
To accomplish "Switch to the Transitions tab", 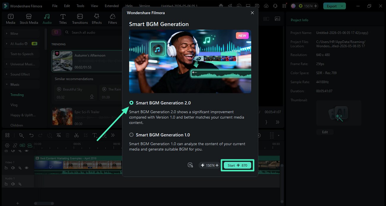I will pyautogui.click(x=80, y=19).
